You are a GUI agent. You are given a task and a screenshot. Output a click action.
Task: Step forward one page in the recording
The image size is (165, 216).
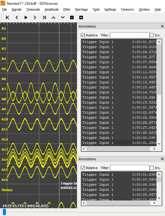pyautogui.click(x=35, y=18)
